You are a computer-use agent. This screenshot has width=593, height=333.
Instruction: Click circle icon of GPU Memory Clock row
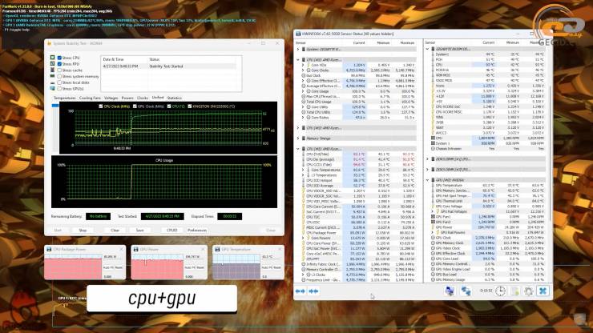[433, 243]
